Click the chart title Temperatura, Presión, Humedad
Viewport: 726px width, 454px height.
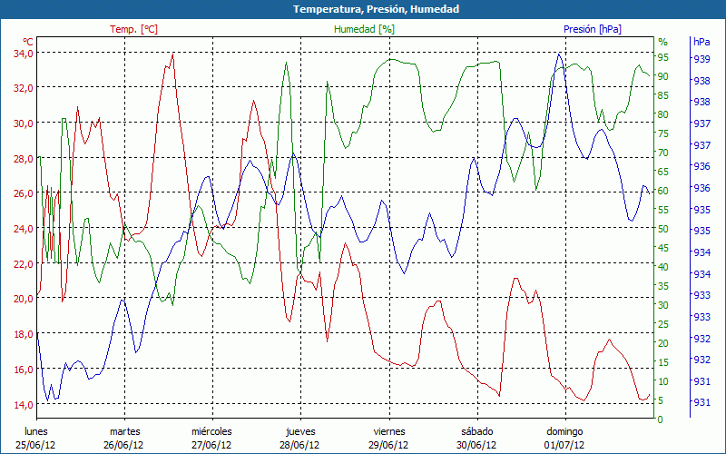[363, 9]
